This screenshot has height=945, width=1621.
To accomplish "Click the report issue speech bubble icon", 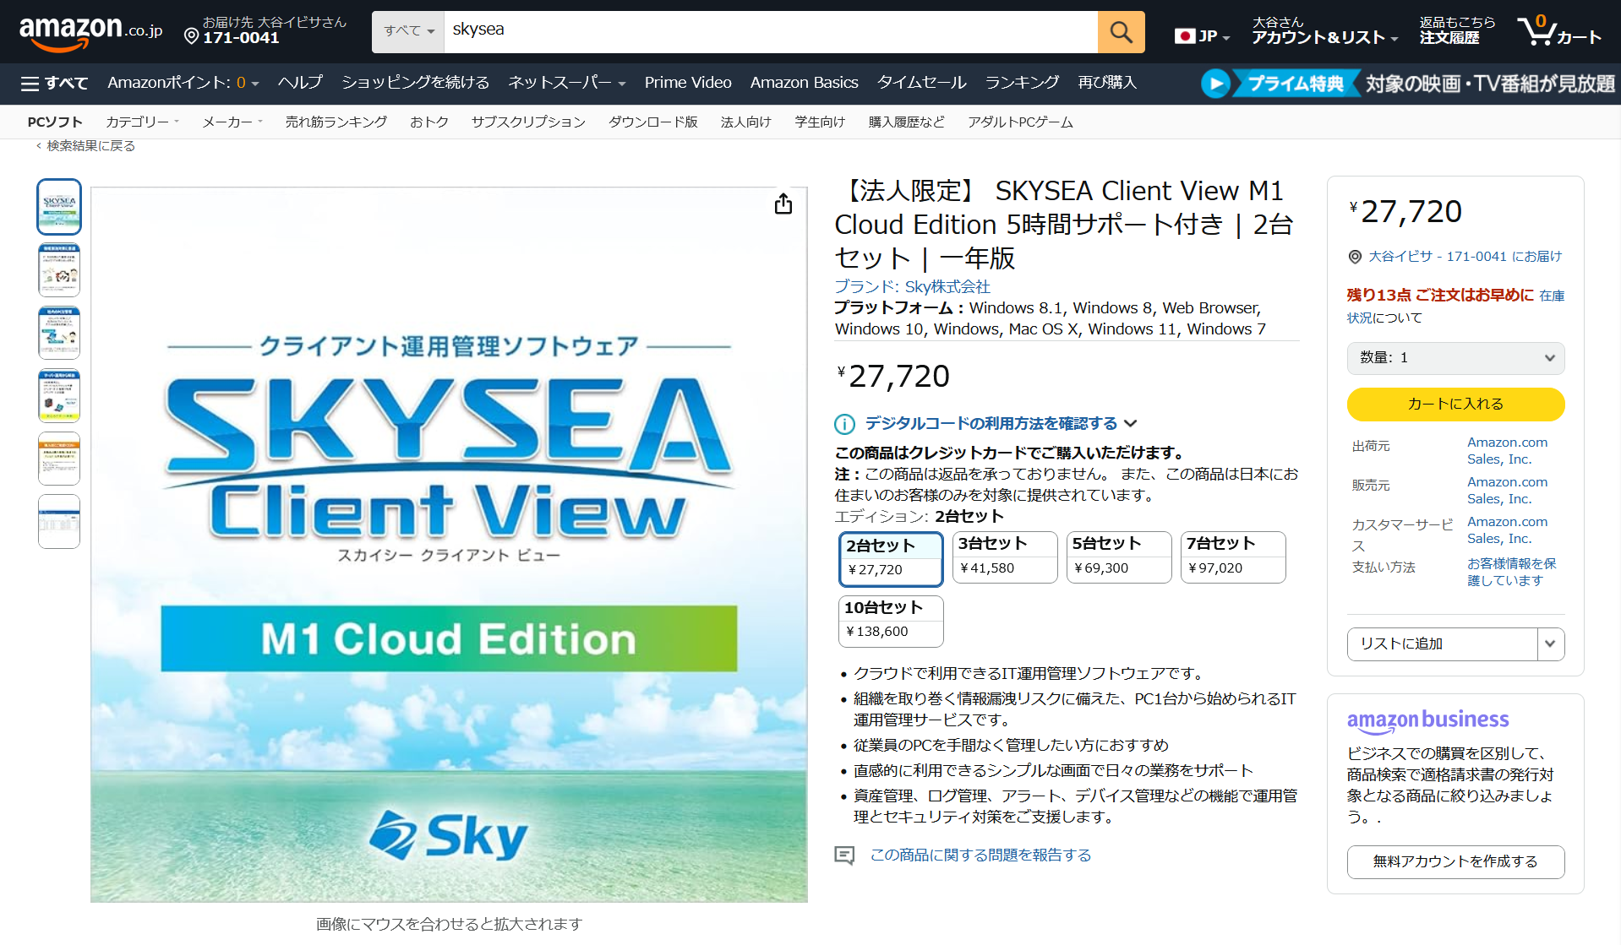I will pyautogui.click(x=844, y=855).
